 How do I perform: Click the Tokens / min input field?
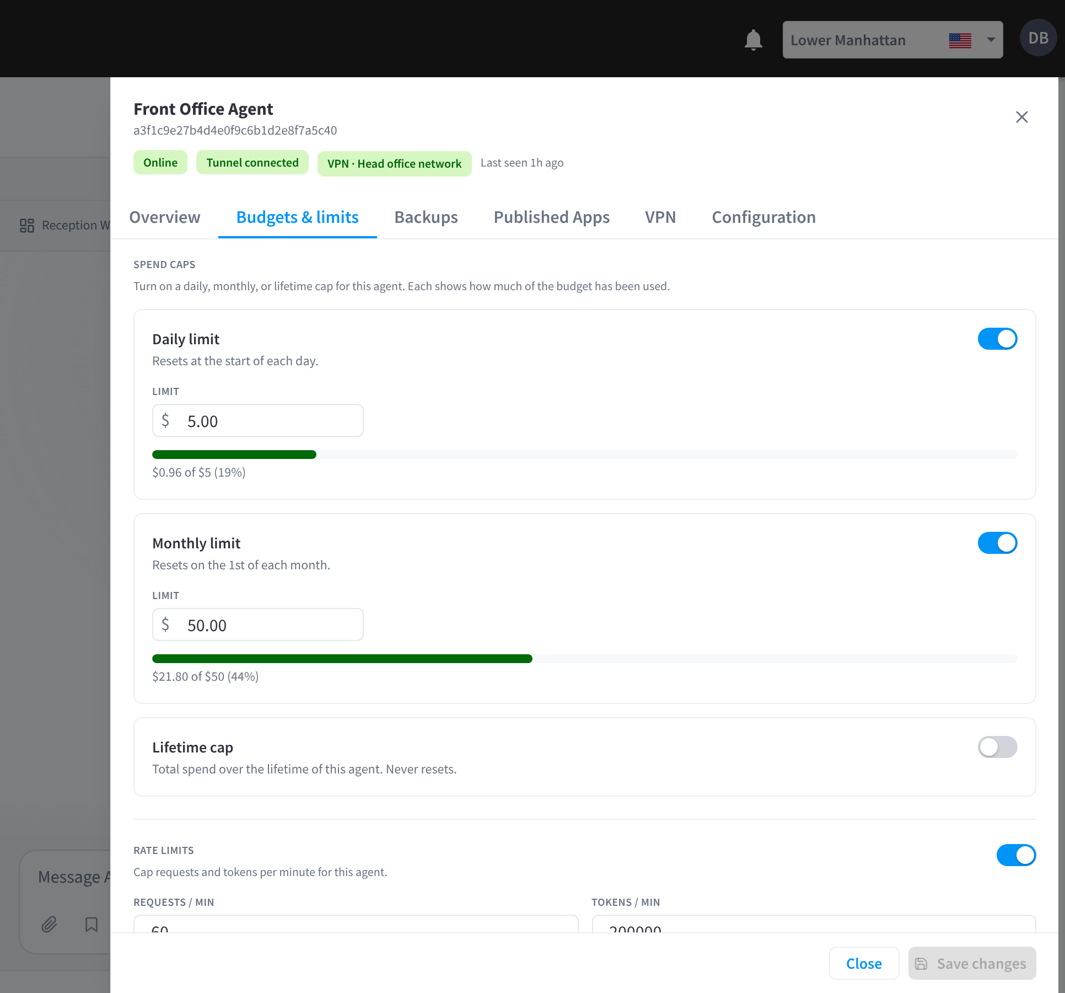(814, 924)
